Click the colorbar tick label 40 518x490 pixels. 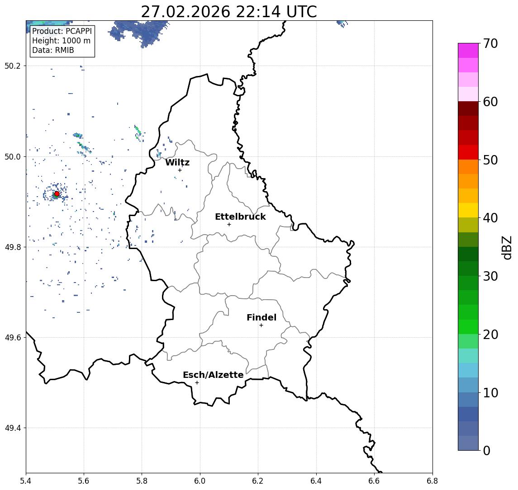point(490,218)
